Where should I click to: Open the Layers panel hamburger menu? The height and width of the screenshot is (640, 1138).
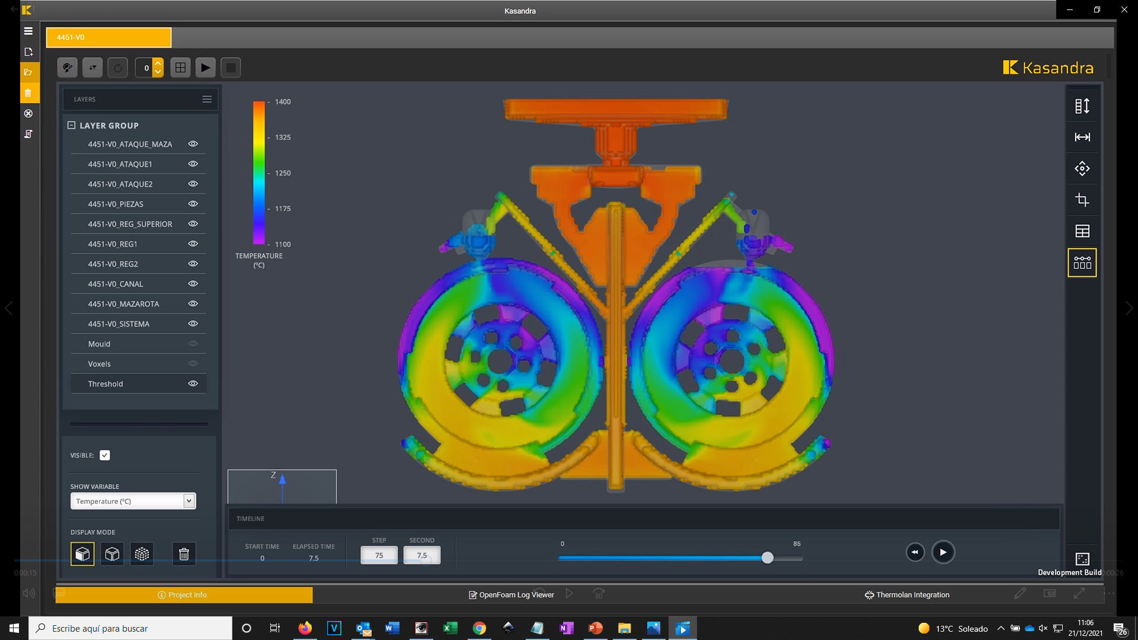[207, 99]
